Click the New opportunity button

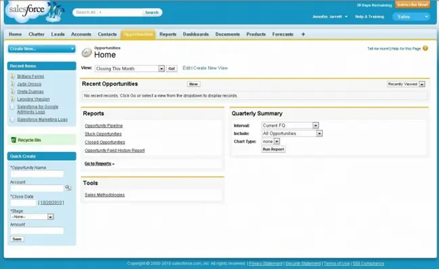click(x=193, y=84)
